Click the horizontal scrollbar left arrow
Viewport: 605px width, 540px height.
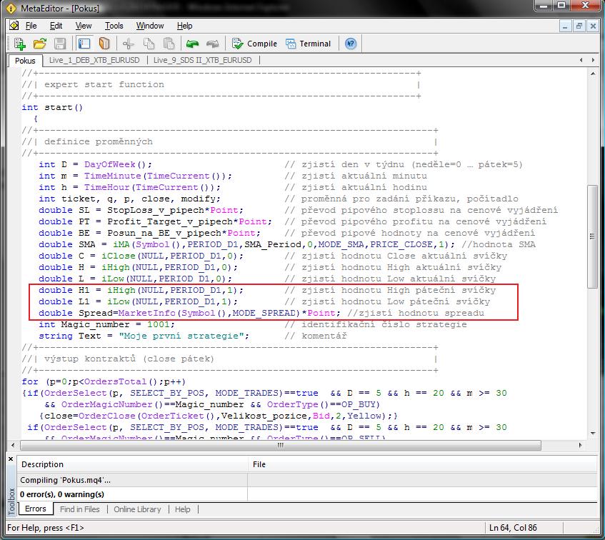13,445
